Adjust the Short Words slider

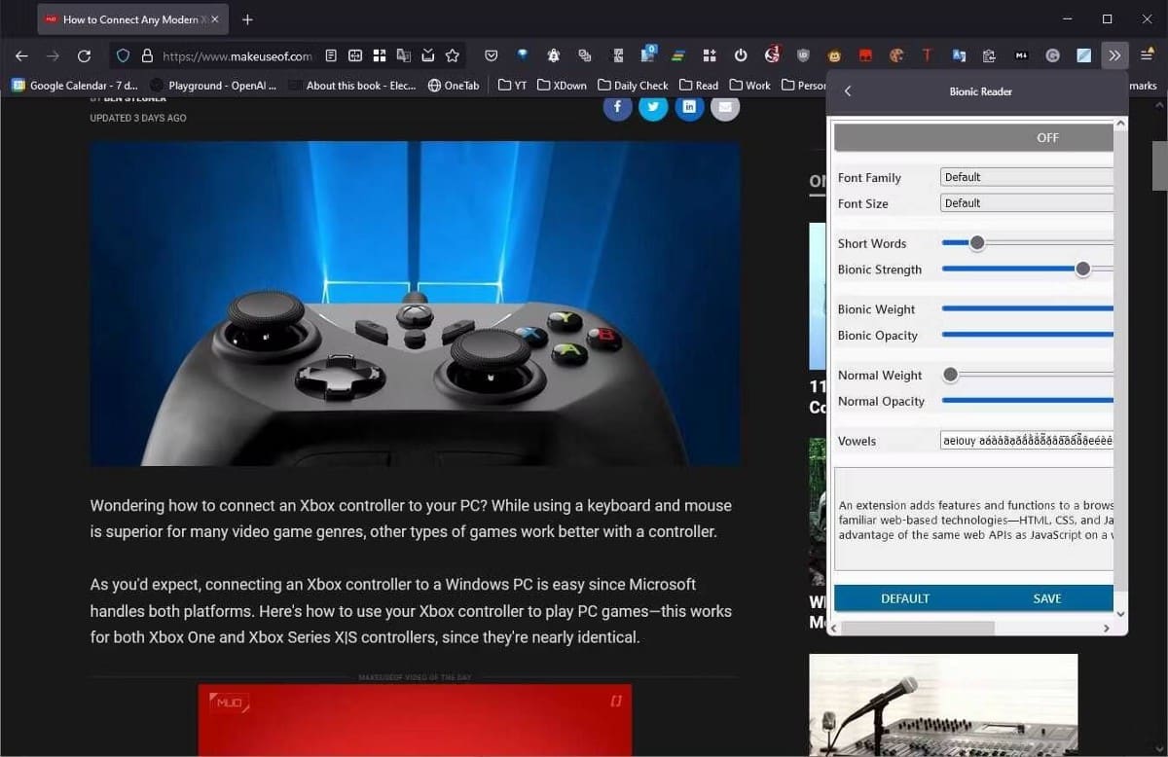[x=977, y=243]
